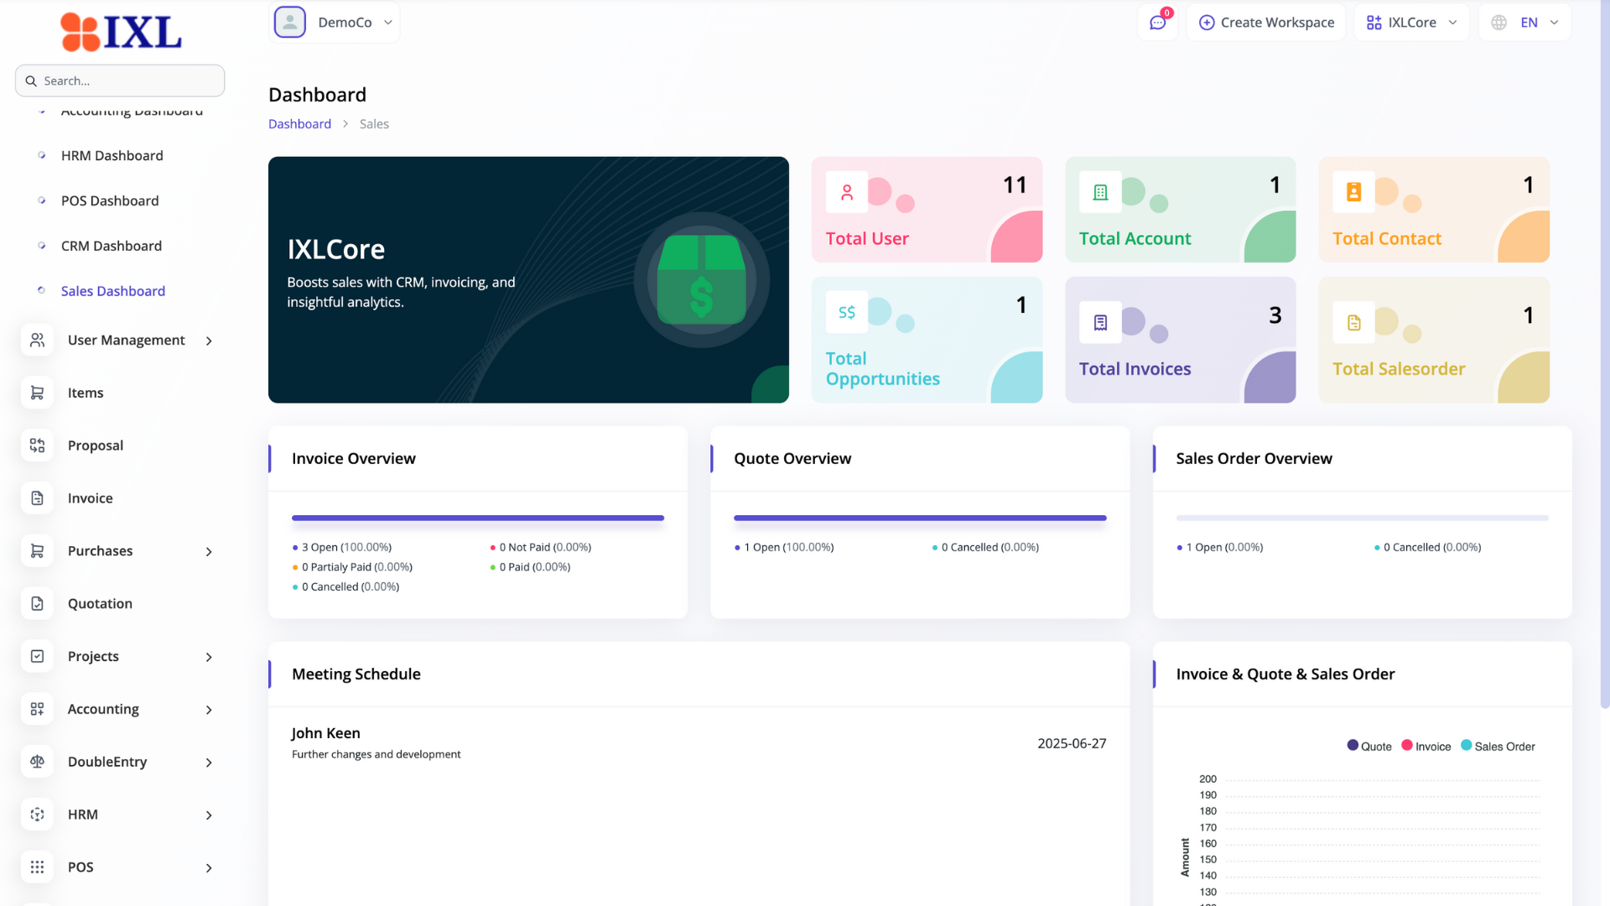Click the Quotation sidebar icon
Image resolution: width=1610 pixels, height=906 pixels.
click(38, 603)
